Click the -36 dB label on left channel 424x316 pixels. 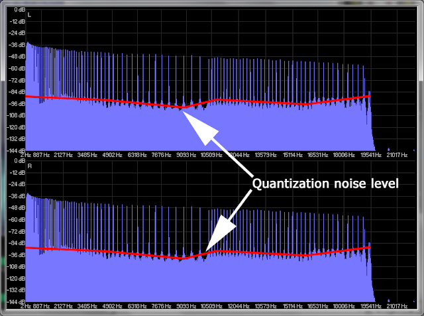coord(17,45)
